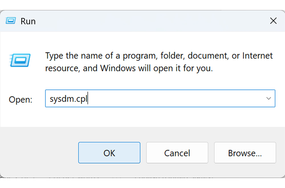Click the large Run icon beside the description

pos(20,60)
